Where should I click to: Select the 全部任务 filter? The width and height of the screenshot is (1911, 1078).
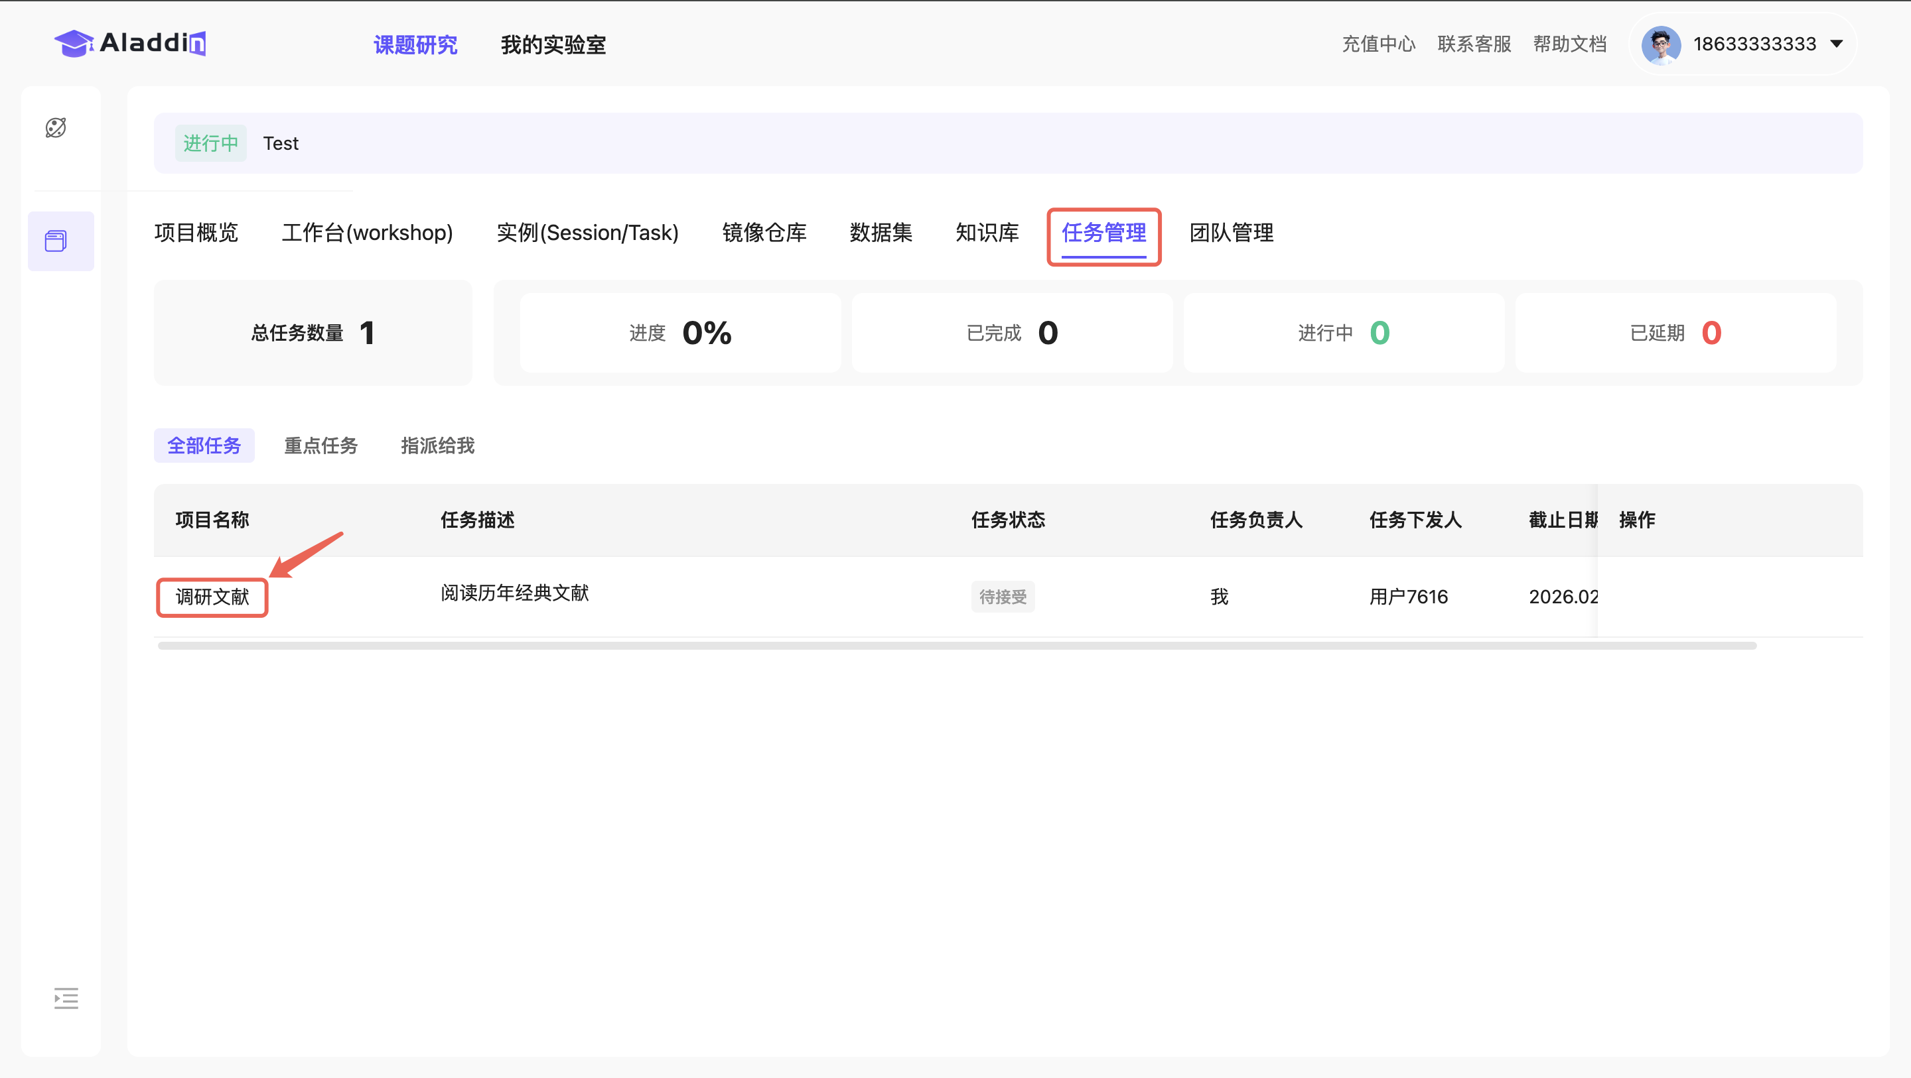pyautogui.click(x=204, y=446)
